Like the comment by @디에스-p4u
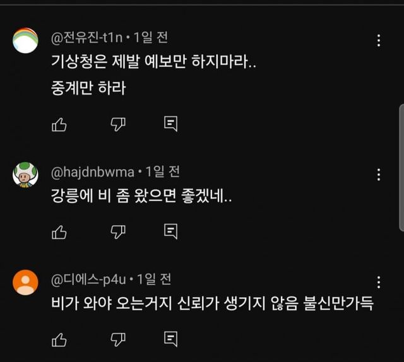The height and width of the screenshot is (362, 404). click(x=59, y=340)
